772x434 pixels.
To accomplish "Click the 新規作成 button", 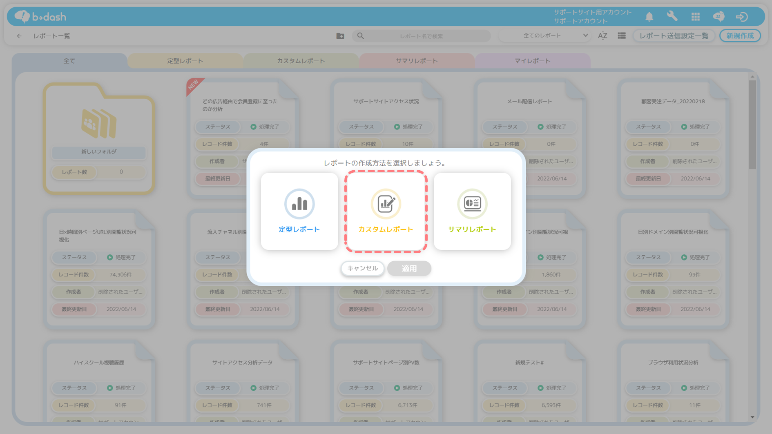I will 740,36.
